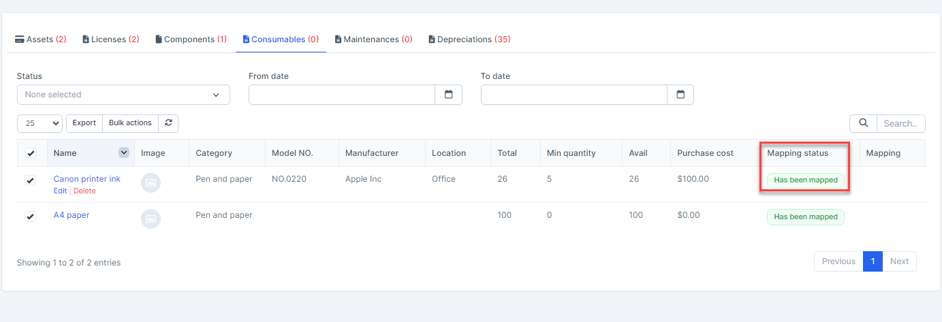Click the Delete link under Canon printer ink
This screenshot has width=942, height=322.
84,191
